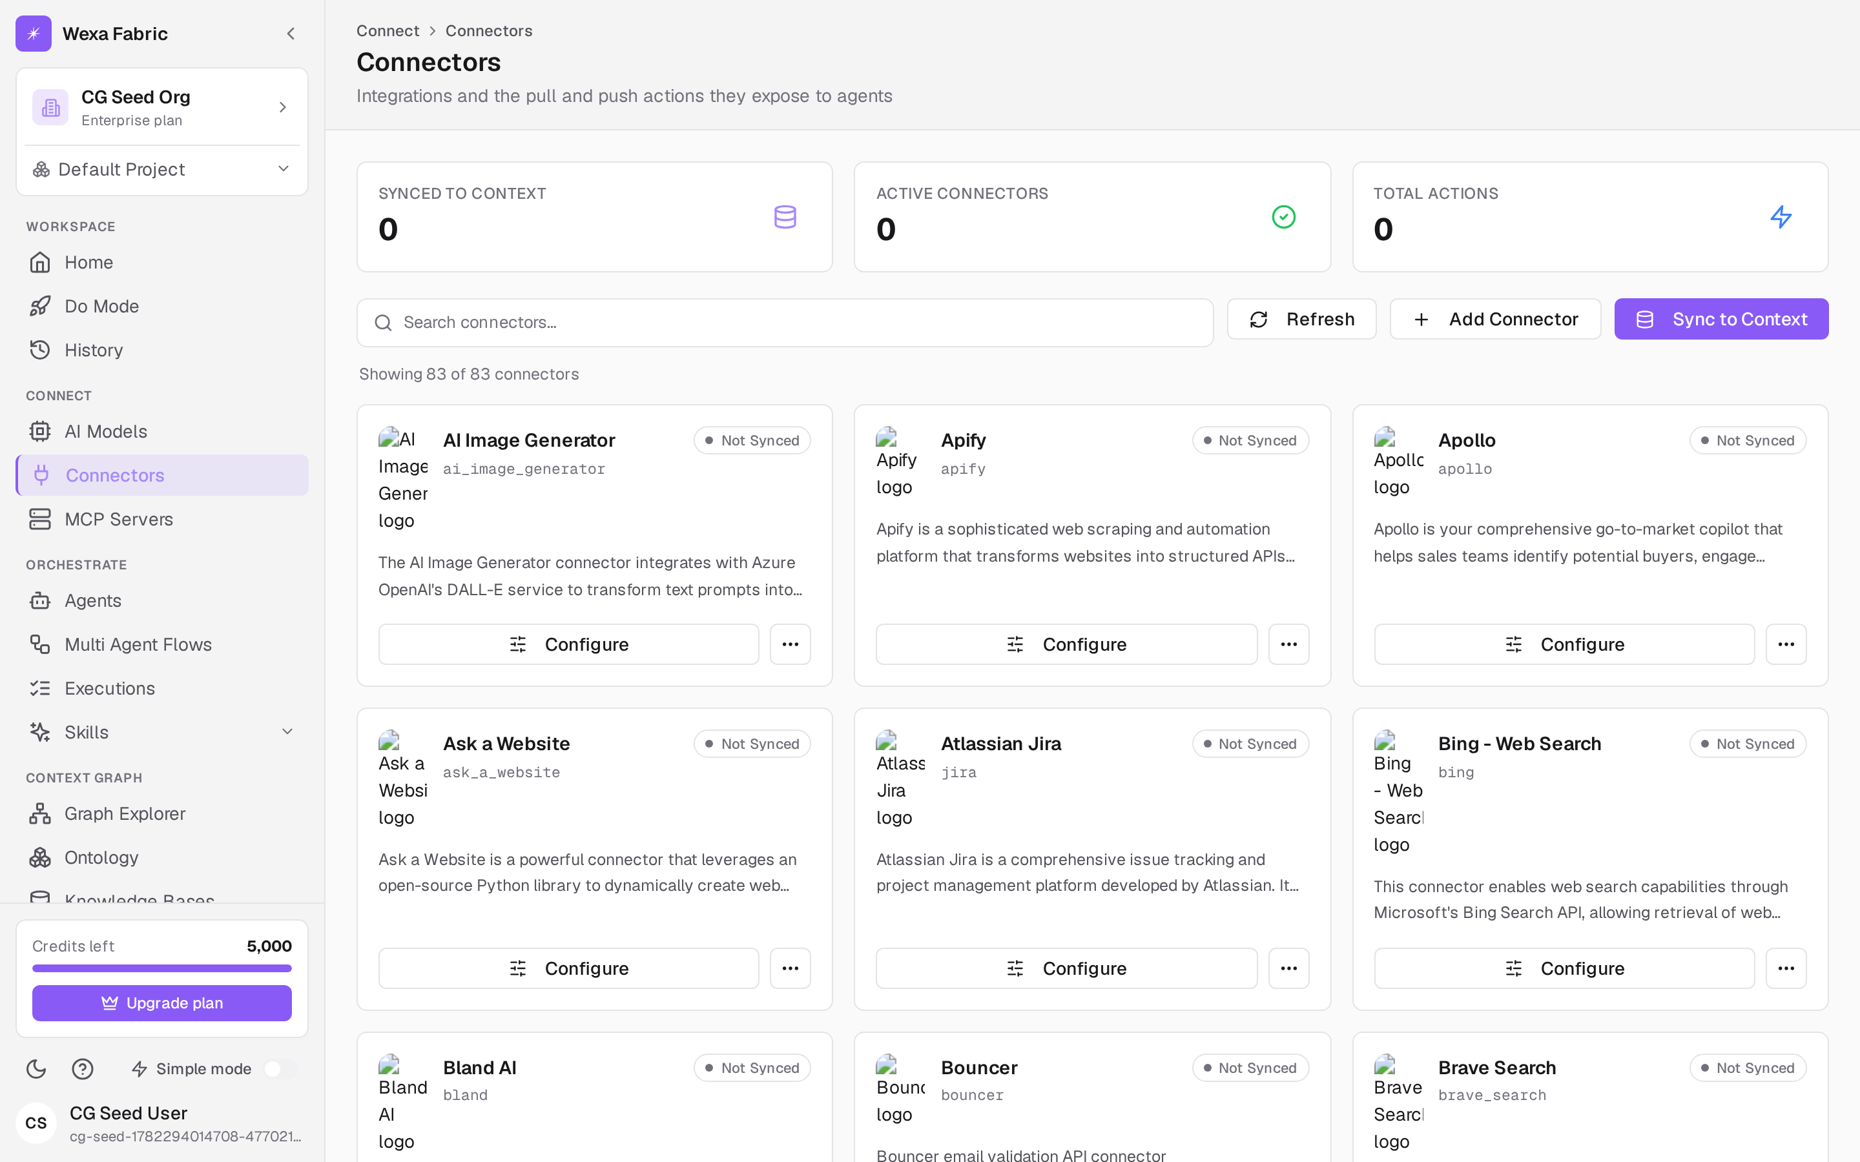Click the Sync to Context button
The width and height of the screenshot is (1860, 1162).
[x=1721, y=319]
